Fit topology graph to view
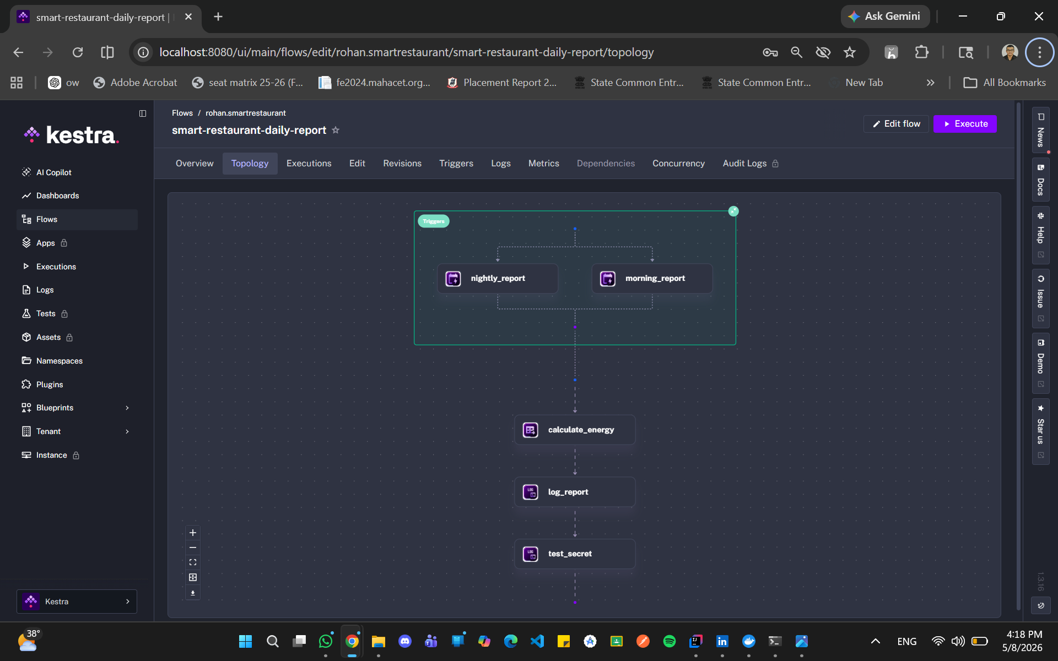The width and height of the screenshot is (1058, 661). (x=193, y=562)
